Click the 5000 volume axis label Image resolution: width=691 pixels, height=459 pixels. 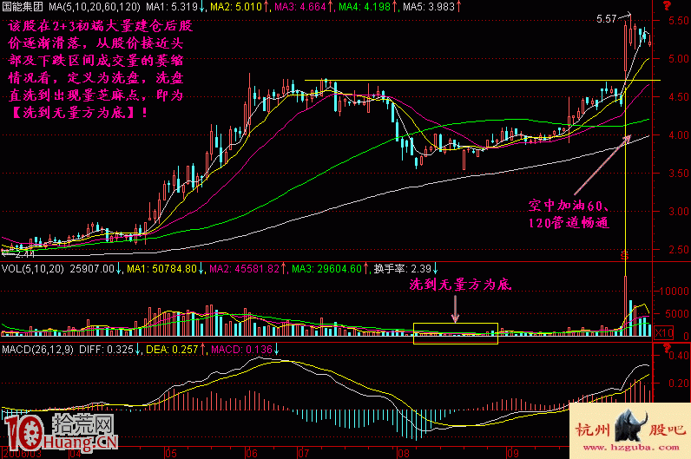(677, 313)
